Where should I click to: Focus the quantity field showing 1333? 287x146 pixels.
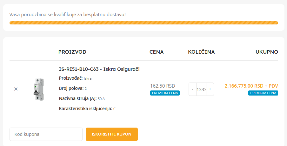tap(201, 89)
